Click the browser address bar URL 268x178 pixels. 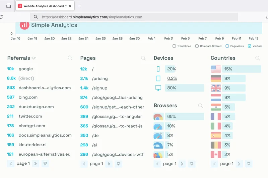(92, 17)
